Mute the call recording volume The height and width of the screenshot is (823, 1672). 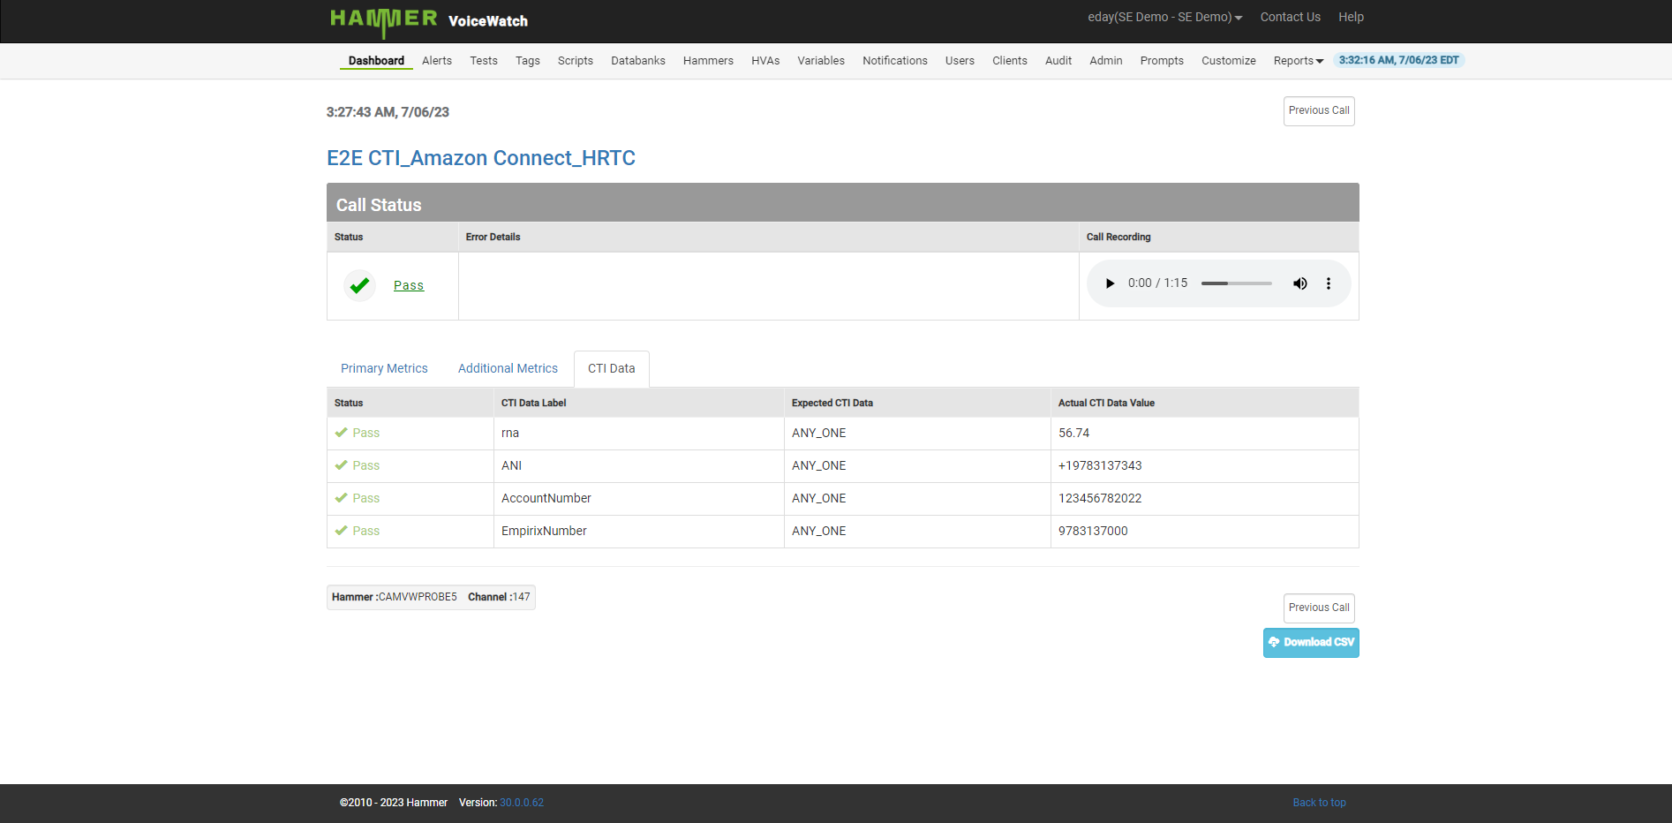point(1299,283)
